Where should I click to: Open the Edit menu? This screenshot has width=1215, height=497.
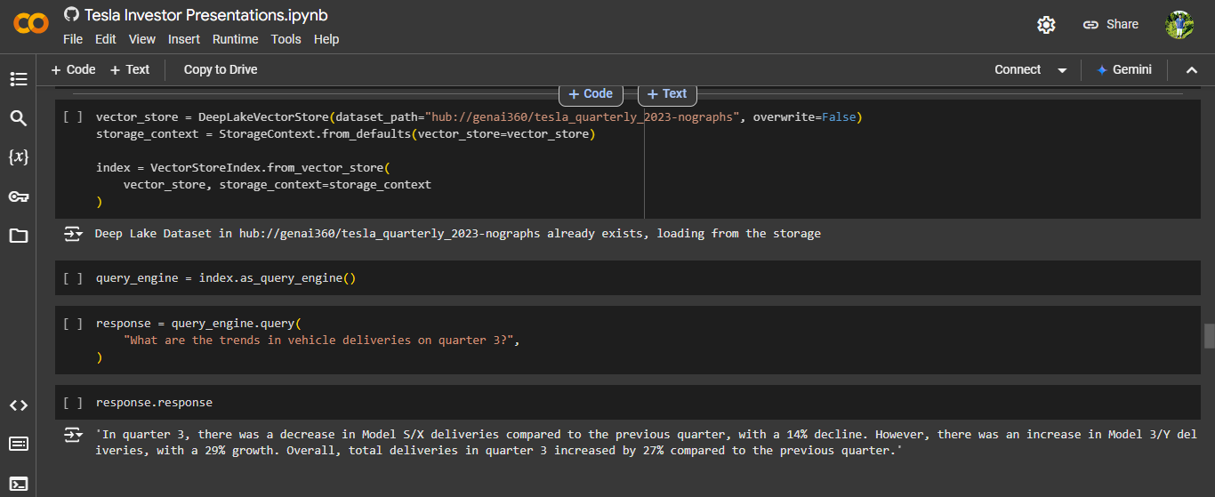[x=106, y=39]
